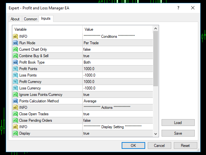
Task: Select the Inputs tab
Action: click(46, 18)
